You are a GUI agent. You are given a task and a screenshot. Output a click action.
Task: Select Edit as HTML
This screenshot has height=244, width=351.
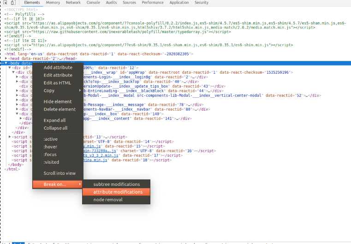coord(58,83)
